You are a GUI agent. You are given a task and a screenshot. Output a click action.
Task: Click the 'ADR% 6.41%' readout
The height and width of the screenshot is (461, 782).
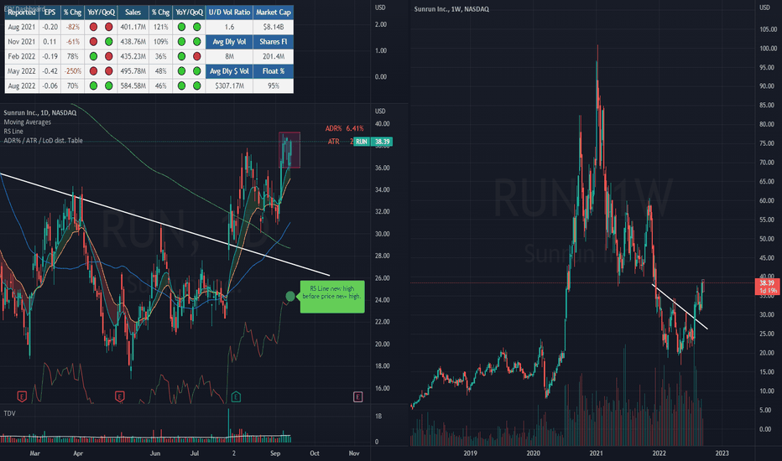[x=345, y=128]
